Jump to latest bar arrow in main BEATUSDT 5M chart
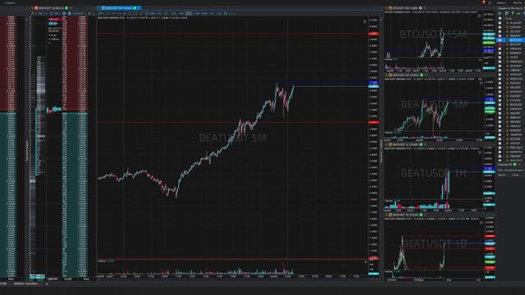The image size is (525, 295). pyautogui.click(x=364, y=22)
